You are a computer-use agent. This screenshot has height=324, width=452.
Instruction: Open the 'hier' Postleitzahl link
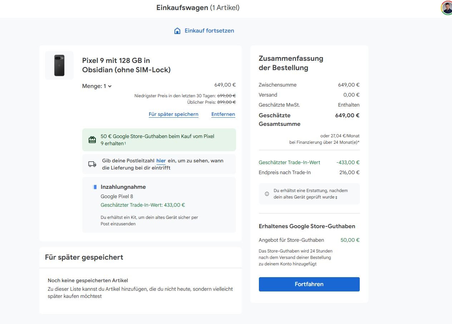point(161,161)
